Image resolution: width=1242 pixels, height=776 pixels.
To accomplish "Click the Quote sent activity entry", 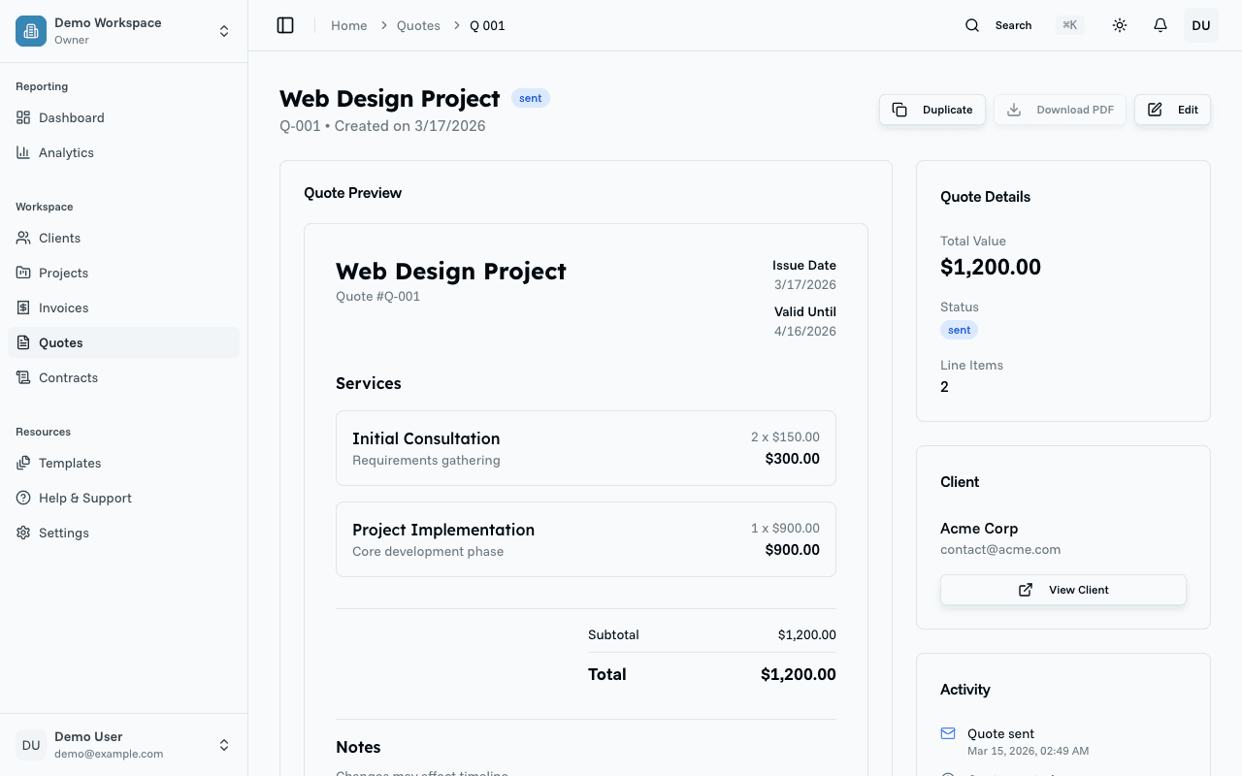I will 1063,742.
